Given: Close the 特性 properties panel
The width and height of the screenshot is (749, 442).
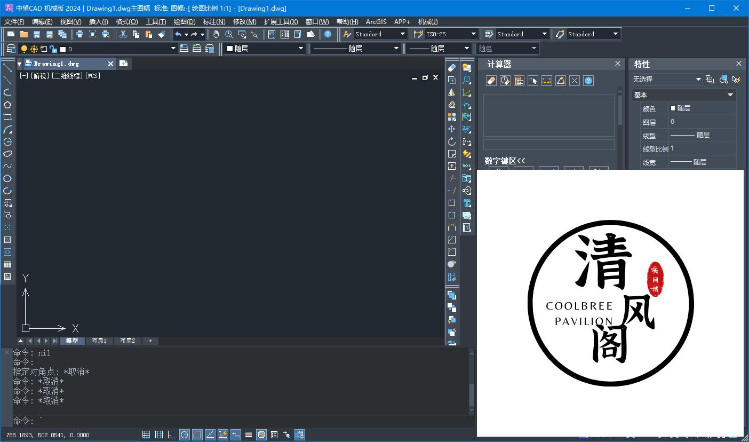Looking at the screenshot, I should click(x=739, y=64).
